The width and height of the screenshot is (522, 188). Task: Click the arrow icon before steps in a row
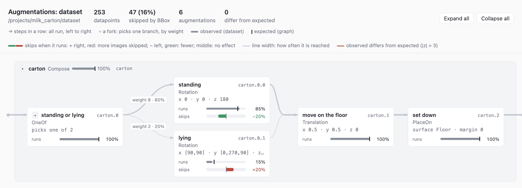[10, 31]
